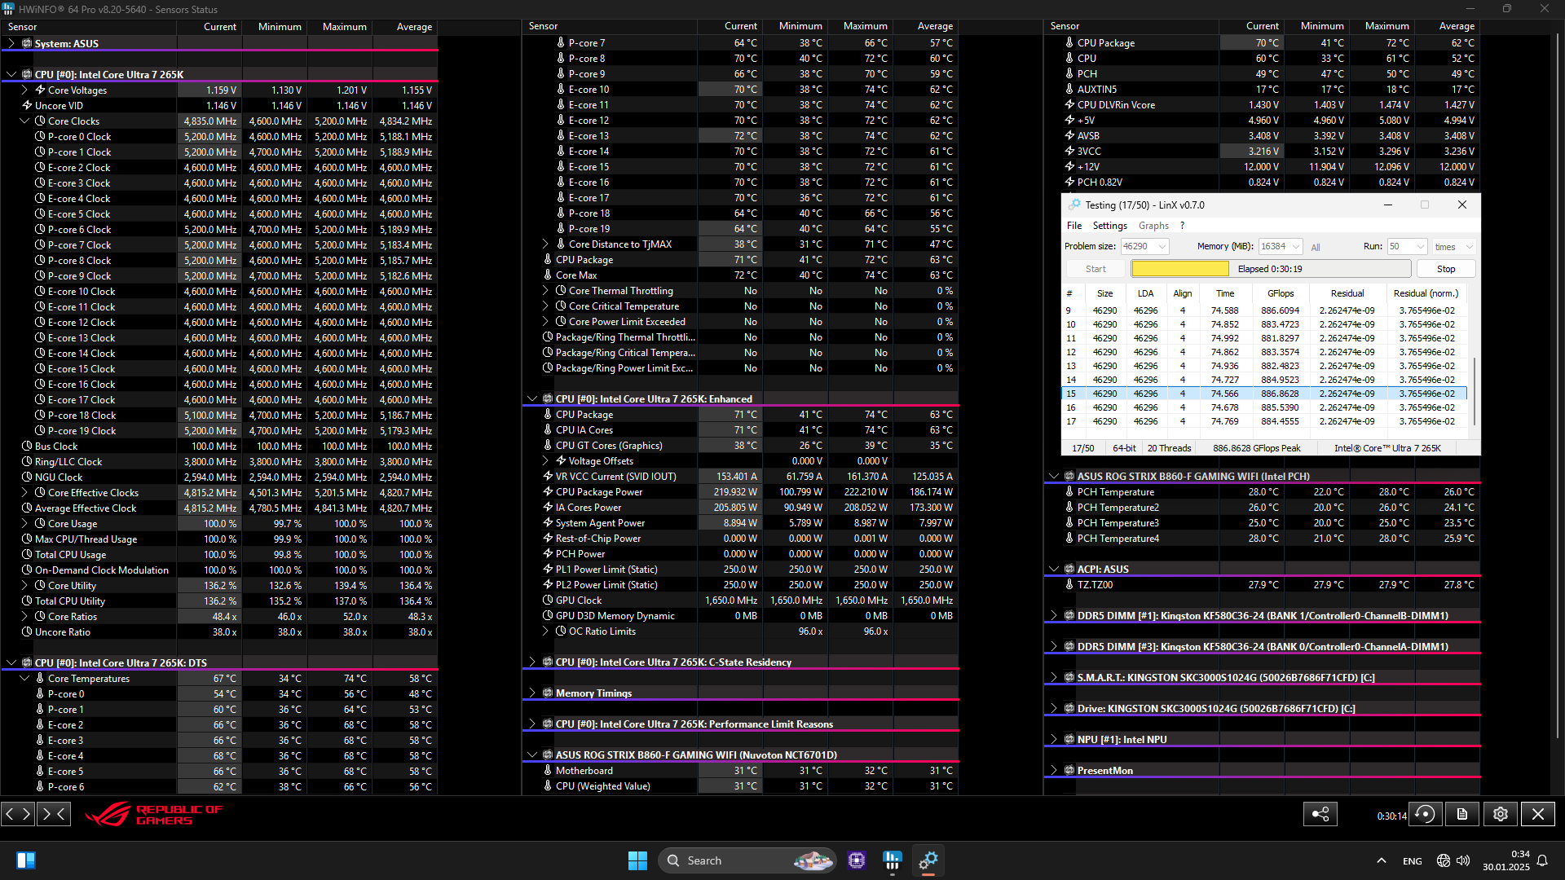The image size is (1565, 880).
Task: Expand the System: ASUS group
Action: pyautogui.click(x=11, y=43)
